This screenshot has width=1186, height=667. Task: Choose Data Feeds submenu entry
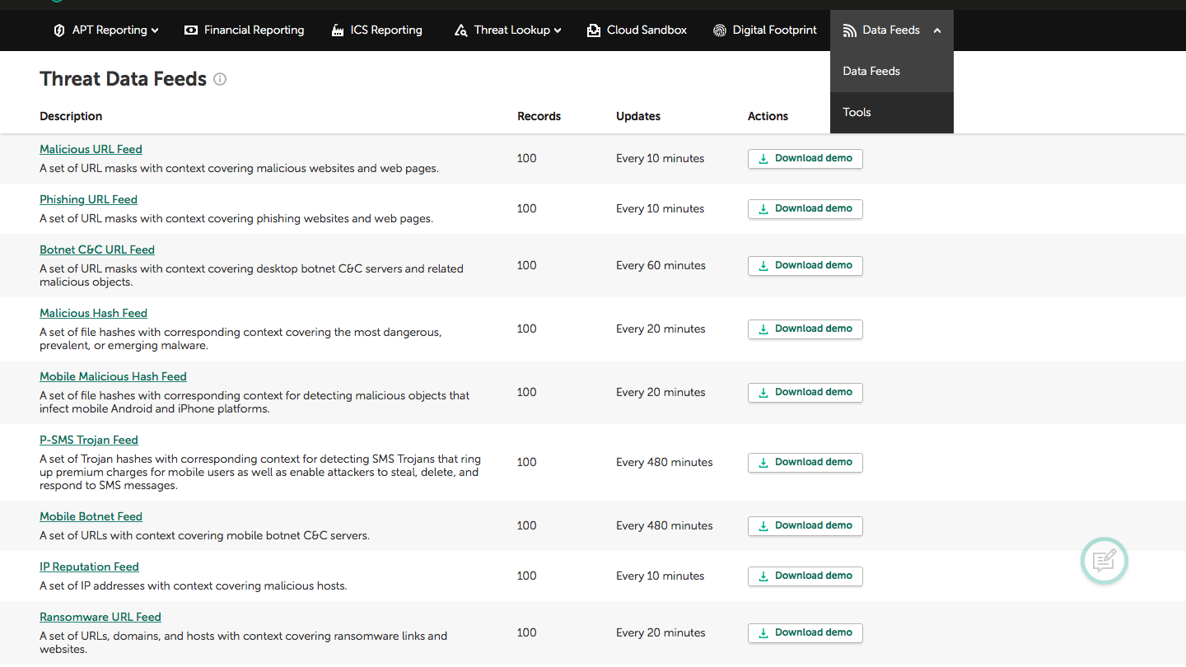coord(871,71)
